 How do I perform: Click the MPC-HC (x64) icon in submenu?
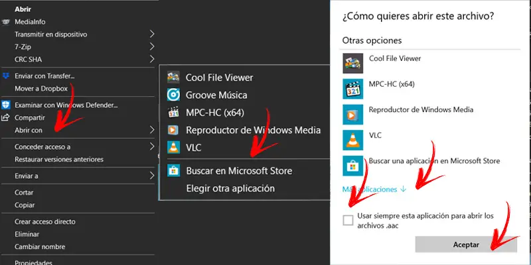pyautogui.click(x=173, y=113)
